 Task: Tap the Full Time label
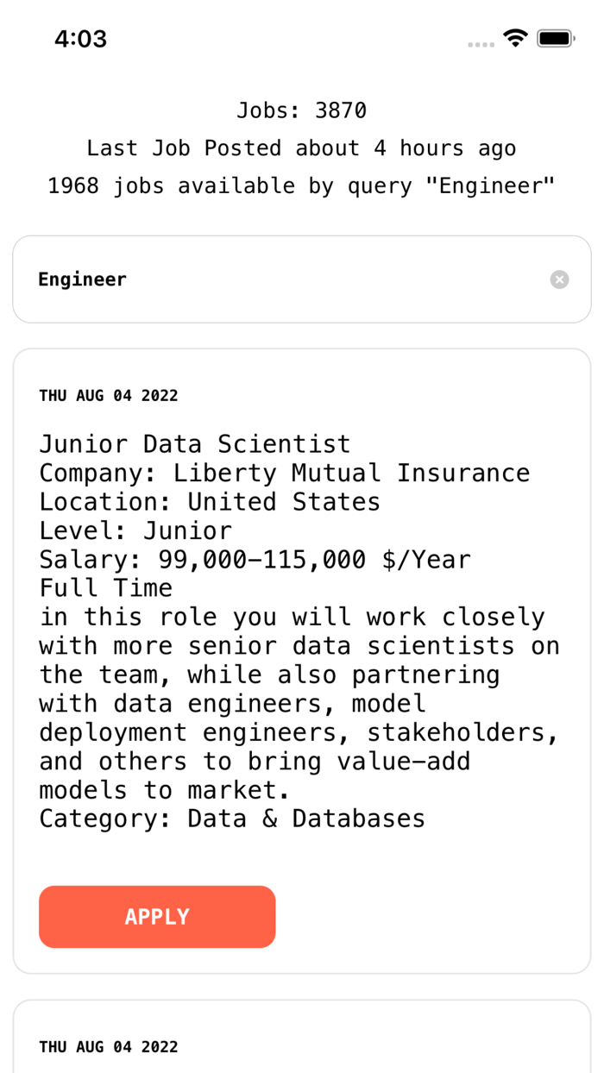[x=106, y=588]
